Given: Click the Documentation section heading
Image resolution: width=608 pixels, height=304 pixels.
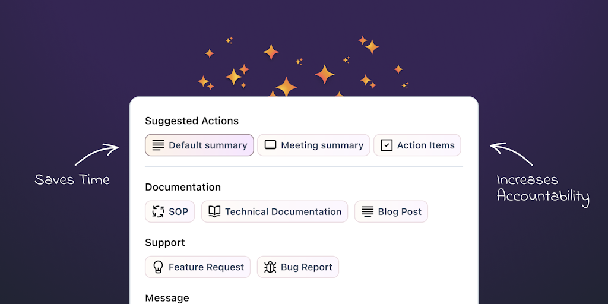Looking at the screenshot, I should point(183,187).
